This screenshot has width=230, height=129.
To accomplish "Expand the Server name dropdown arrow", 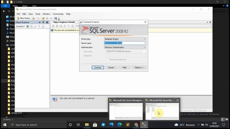I will (x=144, y=43).
